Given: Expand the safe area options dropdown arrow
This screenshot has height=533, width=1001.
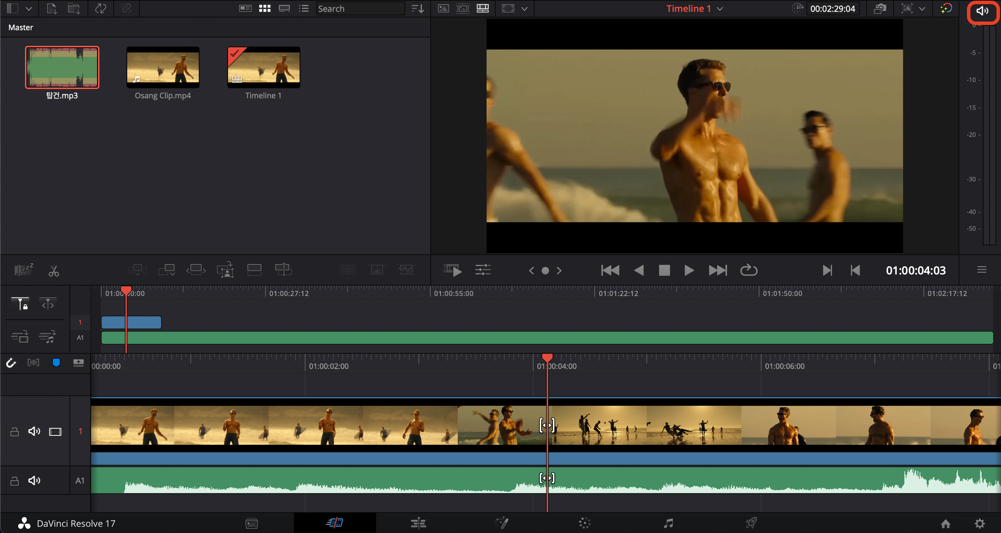Looking at the screenshot, I should coord(524,9).
